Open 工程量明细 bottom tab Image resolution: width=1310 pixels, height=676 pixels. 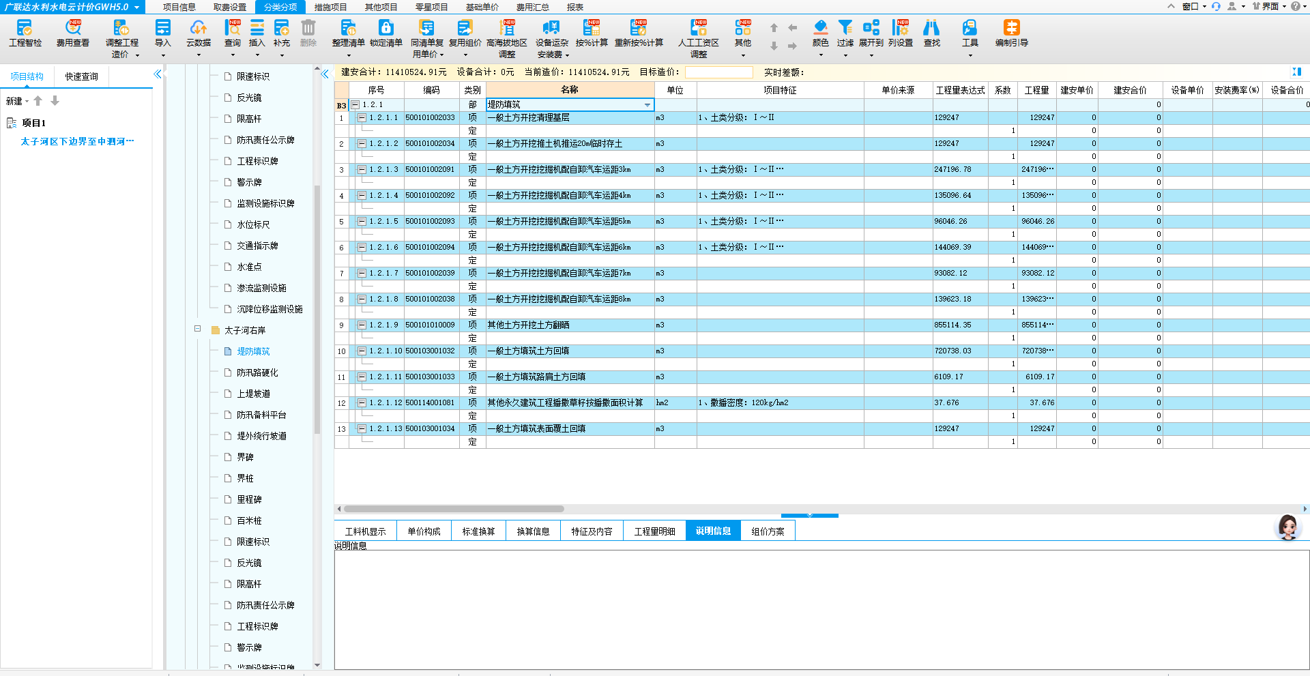(x=655, y=531)
